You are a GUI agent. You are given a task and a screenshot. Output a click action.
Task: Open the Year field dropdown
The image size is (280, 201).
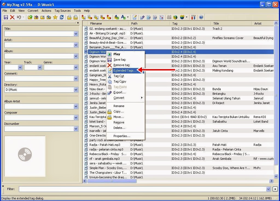tap(20, 67)
